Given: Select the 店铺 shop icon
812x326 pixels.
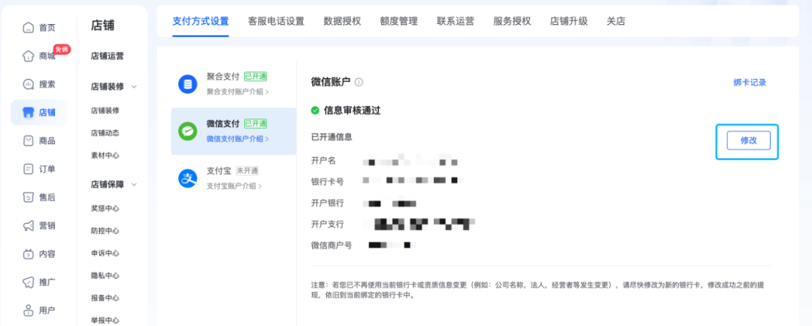Looking at the screenshot, I should tap(29, 113).
